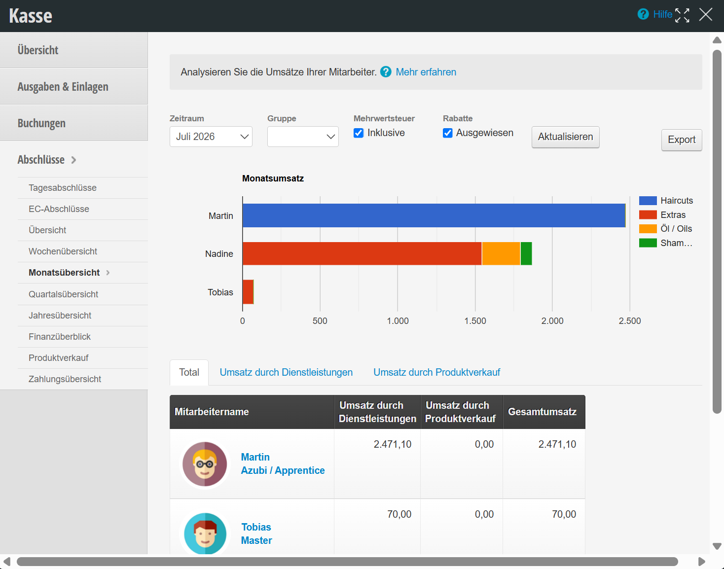The image size is (724, 569).
Task: Open the Gruppe dropdown
Action: coord(303,137)
